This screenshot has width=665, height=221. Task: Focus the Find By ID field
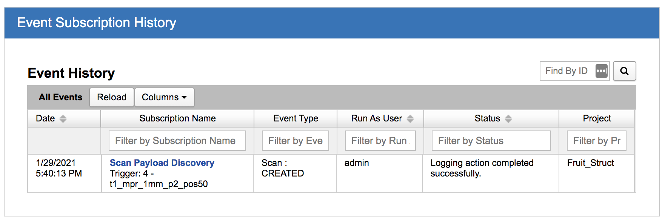(566, 71)
